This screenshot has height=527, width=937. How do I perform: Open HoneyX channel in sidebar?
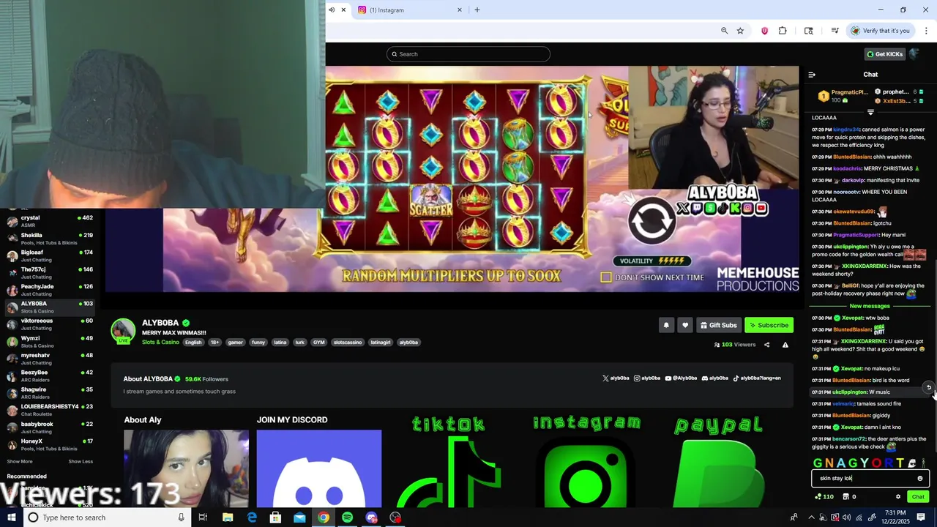point(50,445)
